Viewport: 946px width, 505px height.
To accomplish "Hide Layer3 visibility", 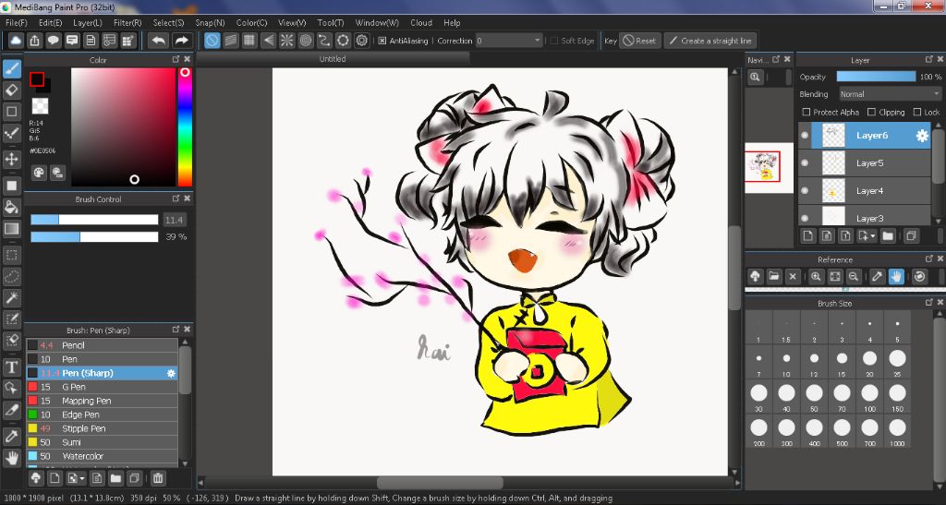I will 805,218.
